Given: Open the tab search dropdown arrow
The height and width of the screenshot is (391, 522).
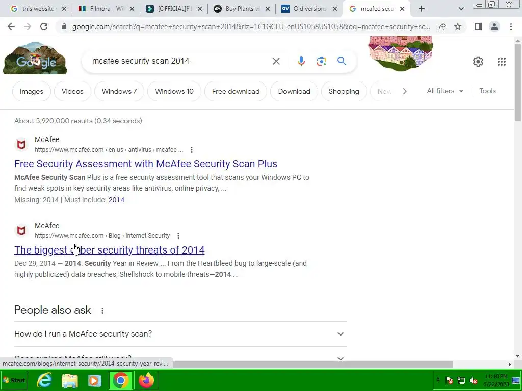Looking at the screenshot, I should click(461, 9).
